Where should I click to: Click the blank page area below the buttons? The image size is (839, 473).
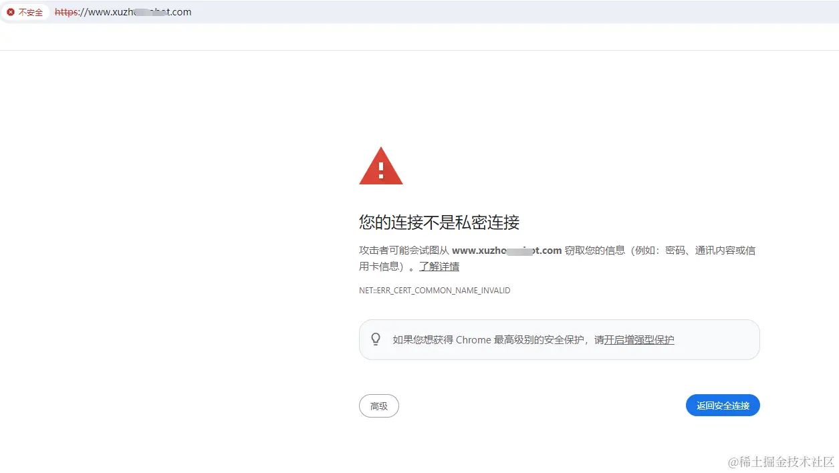(535, 444)
